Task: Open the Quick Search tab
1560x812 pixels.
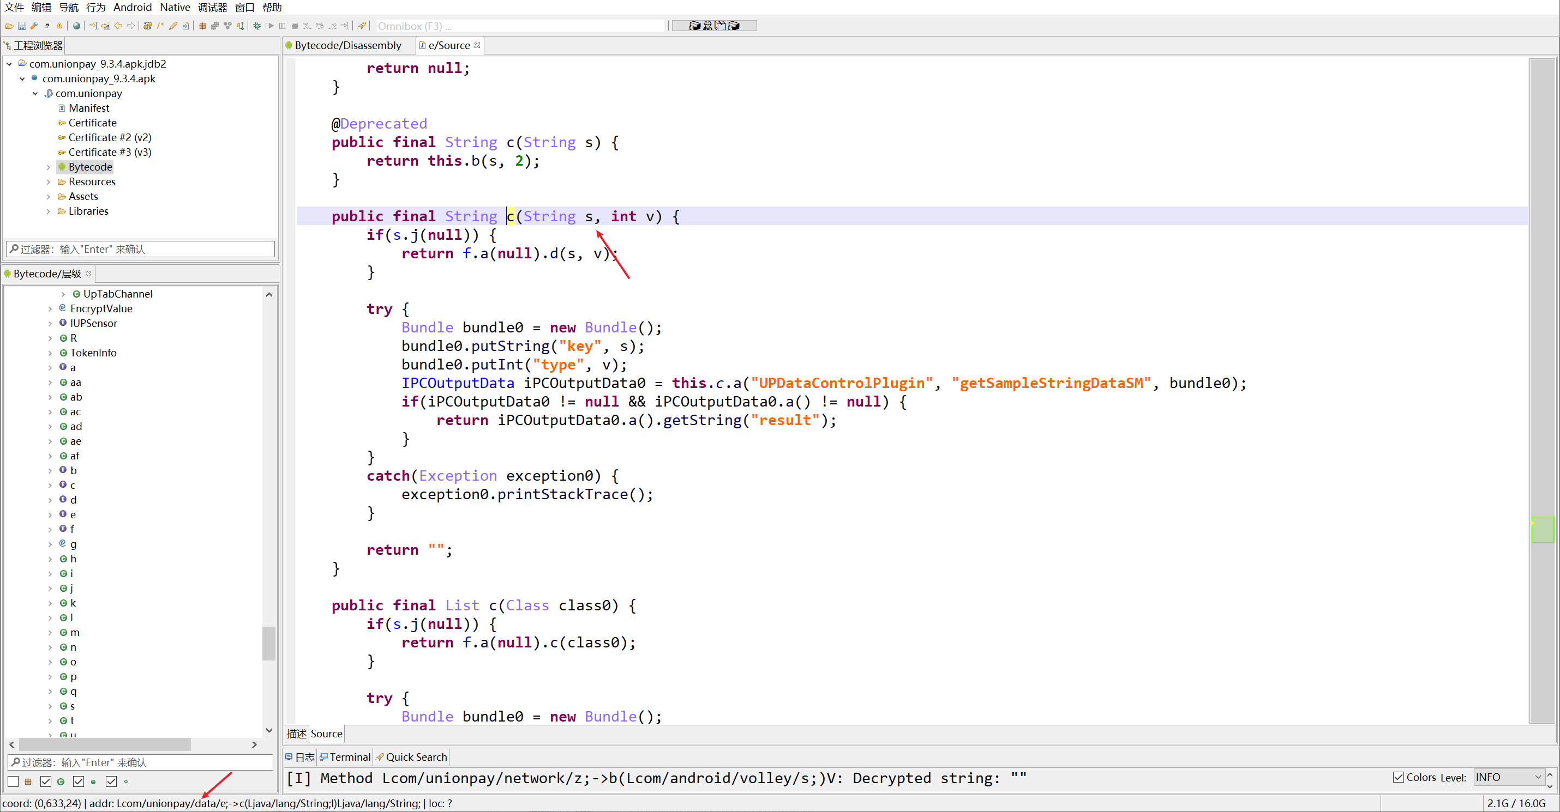Action: coord(416,757)
